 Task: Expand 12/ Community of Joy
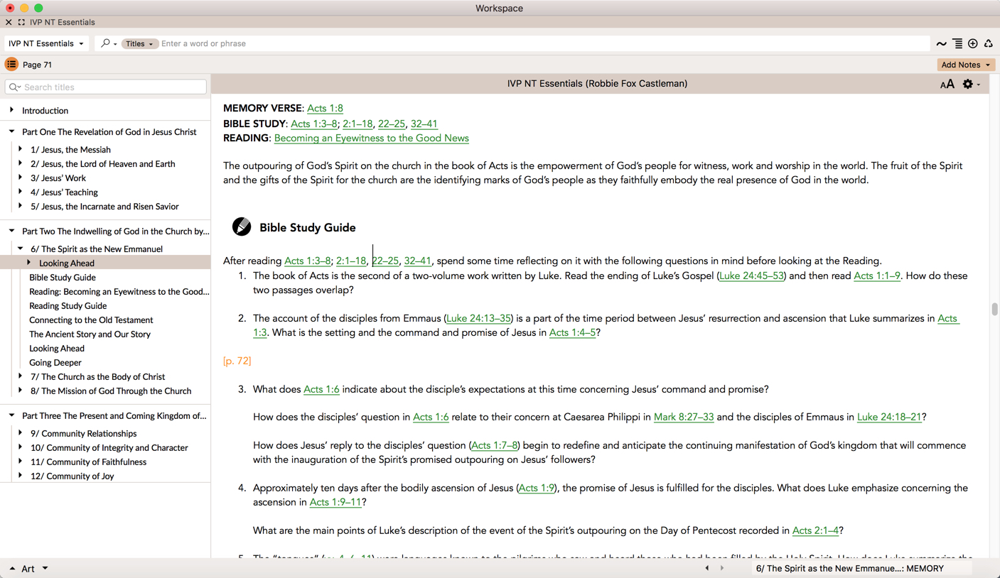click(21, 476)
